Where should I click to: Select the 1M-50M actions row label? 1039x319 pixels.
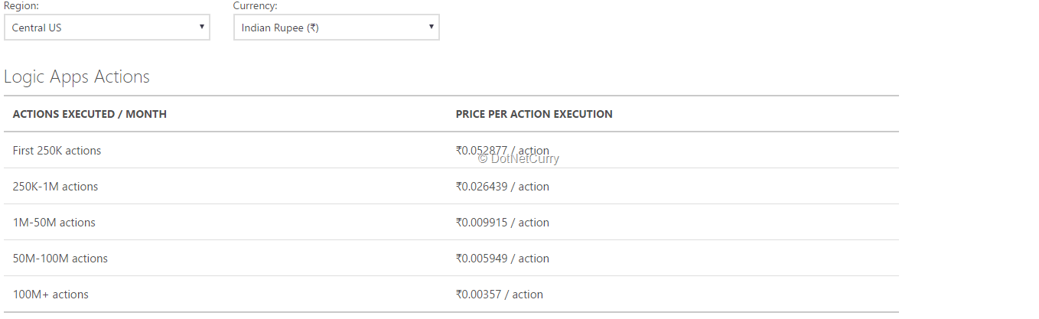coord(54,223)
